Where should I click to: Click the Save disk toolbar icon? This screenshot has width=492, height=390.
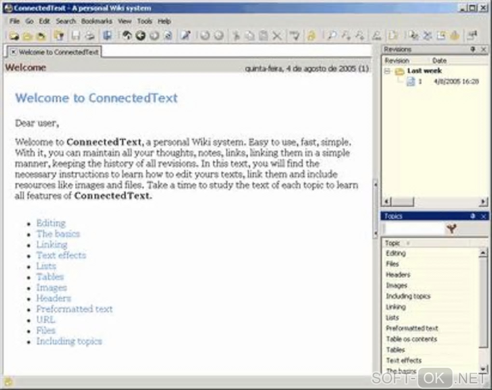point(76,36)
